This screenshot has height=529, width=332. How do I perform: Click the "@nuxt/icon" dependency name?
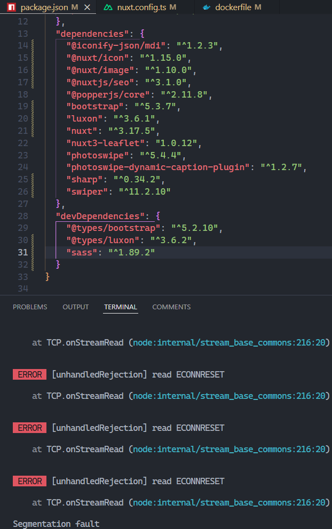(98, 58)
